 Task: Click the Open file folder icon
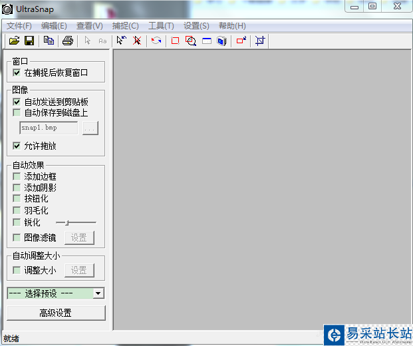click(14, 41)
